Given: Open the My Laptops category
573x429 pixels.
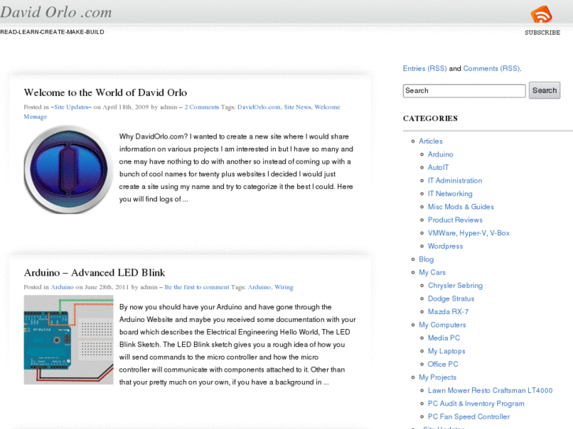Looking at the screenshot, I should pos(446,351).
